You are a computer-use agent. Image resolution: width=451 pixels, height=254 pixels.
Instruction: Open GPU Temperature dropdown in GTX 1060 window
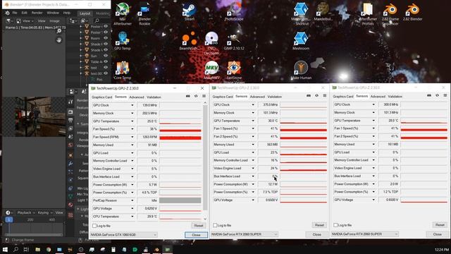[132, 121]
